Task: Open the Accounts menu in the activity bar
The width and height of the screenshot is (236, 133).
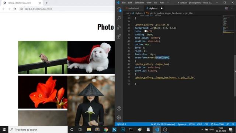Action: 119,108
